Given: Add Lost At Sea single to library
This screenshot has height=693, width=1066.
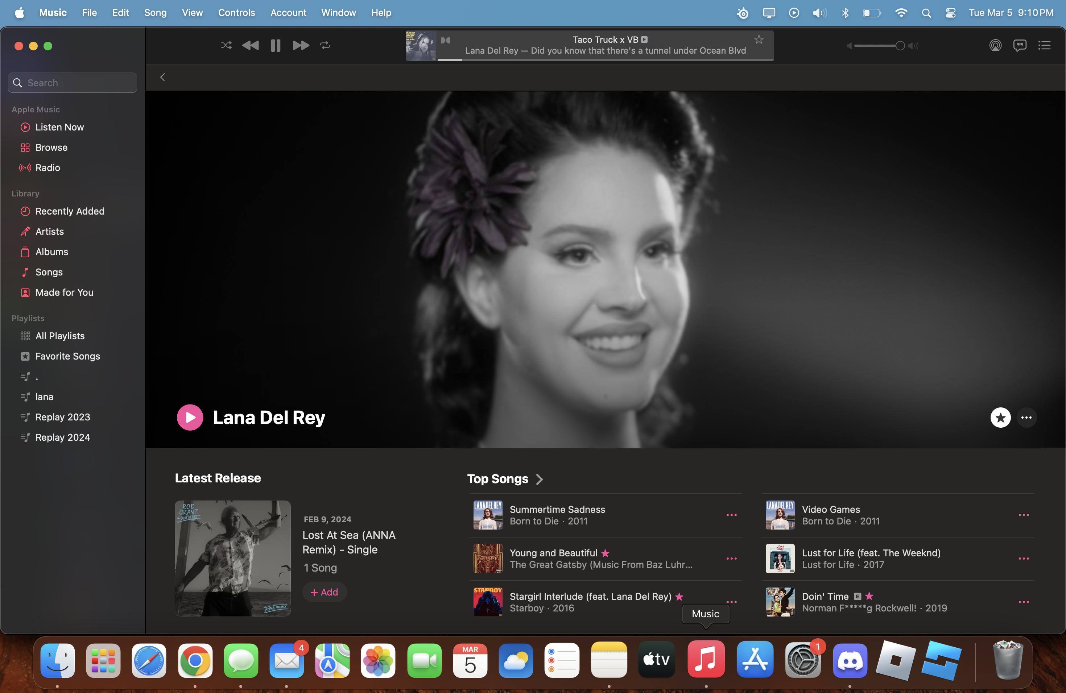Looking at the screenshot, I should [x=324, y=592].
